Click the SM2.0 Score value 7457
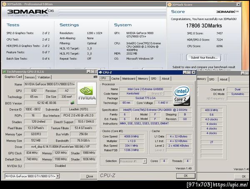The width and height of the screenshot is (250, 189). [x=220, y=33]
